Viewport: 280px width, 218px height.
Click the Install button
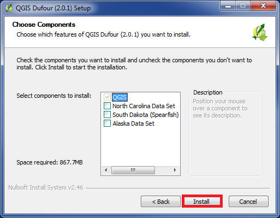202,202
